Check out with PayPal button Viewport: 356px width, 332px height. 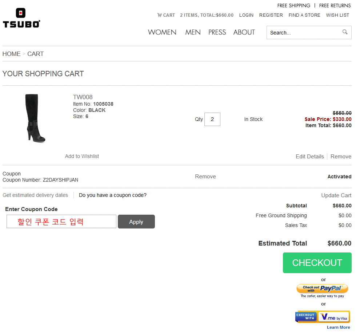coord(322,289)
